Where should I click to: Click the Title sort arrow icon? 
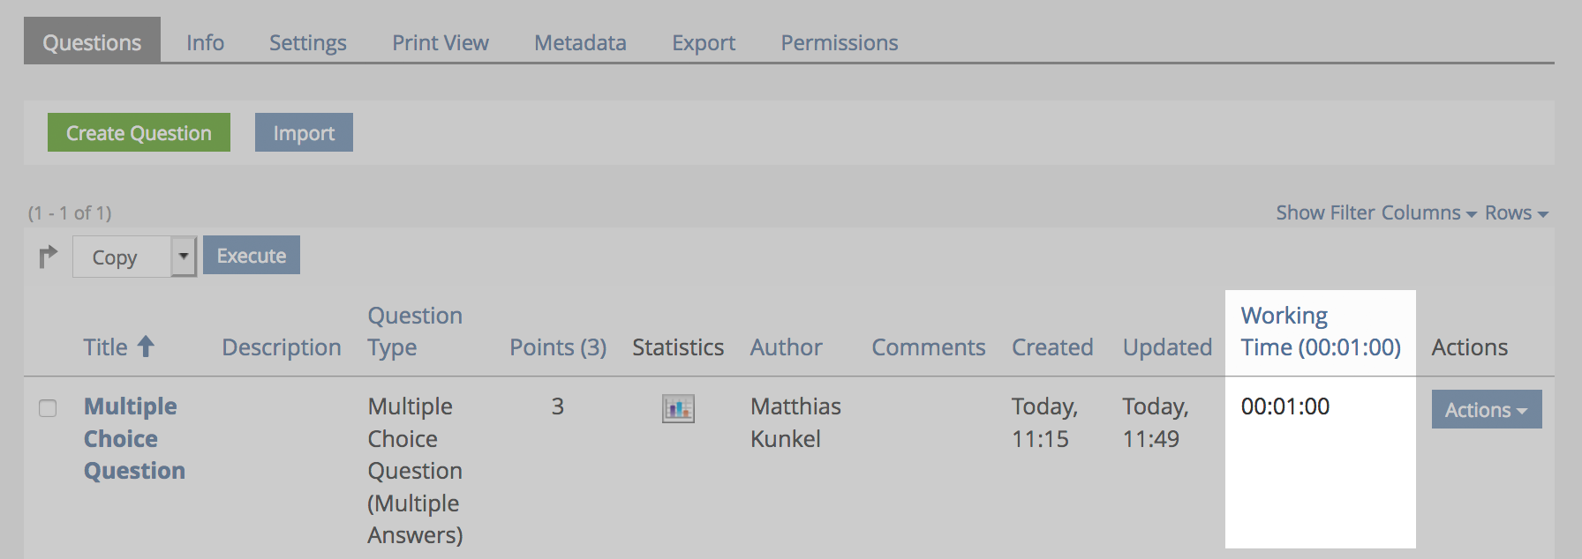(x=146, y=347)
